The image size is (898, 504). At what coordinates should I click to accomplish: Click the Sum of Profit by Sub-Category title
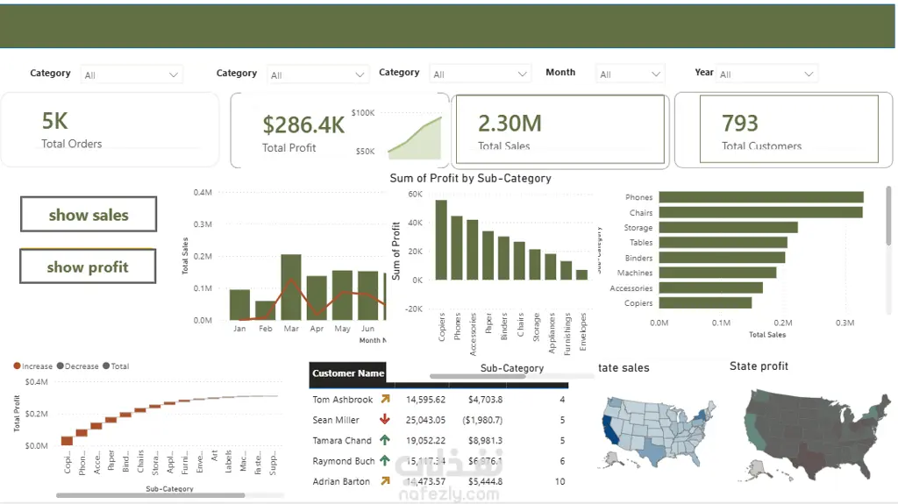click(x=471, y=178)
